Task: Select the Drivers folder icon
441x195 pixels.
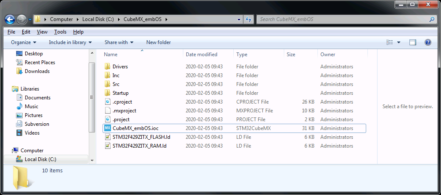Action: [x=108, y=67]
